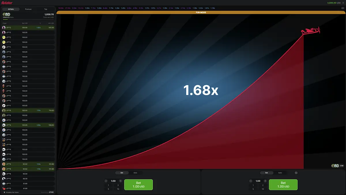Choose quick amount 5 in left panel
The width and height of the screenshot is (346, 195).
108,189
